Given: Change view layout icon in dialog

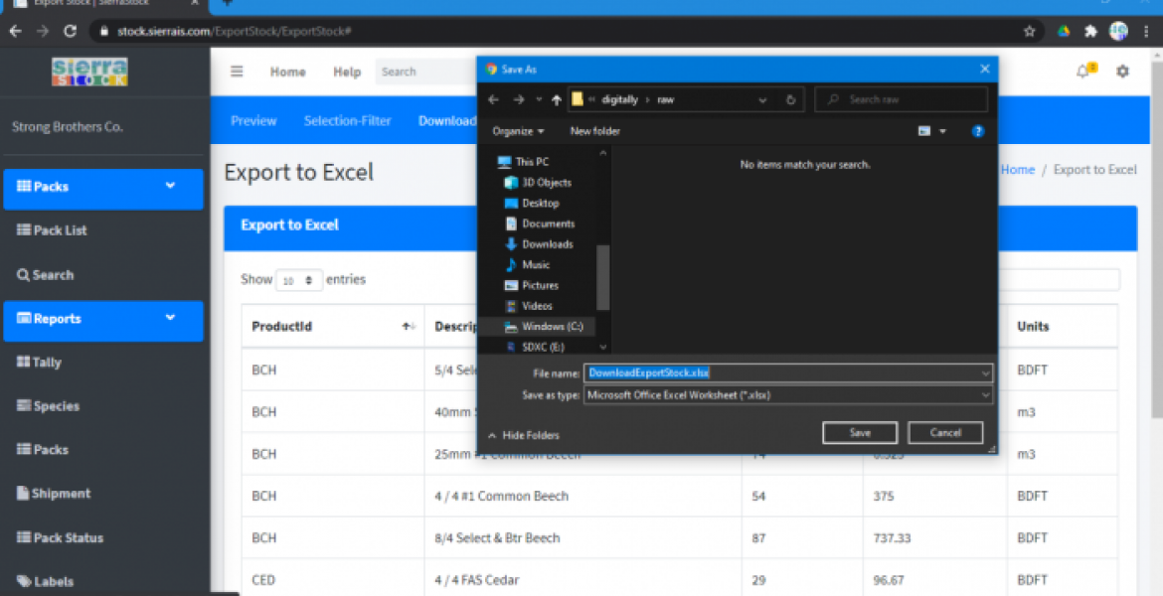Looking at the screenshot, I should point(924,131).
